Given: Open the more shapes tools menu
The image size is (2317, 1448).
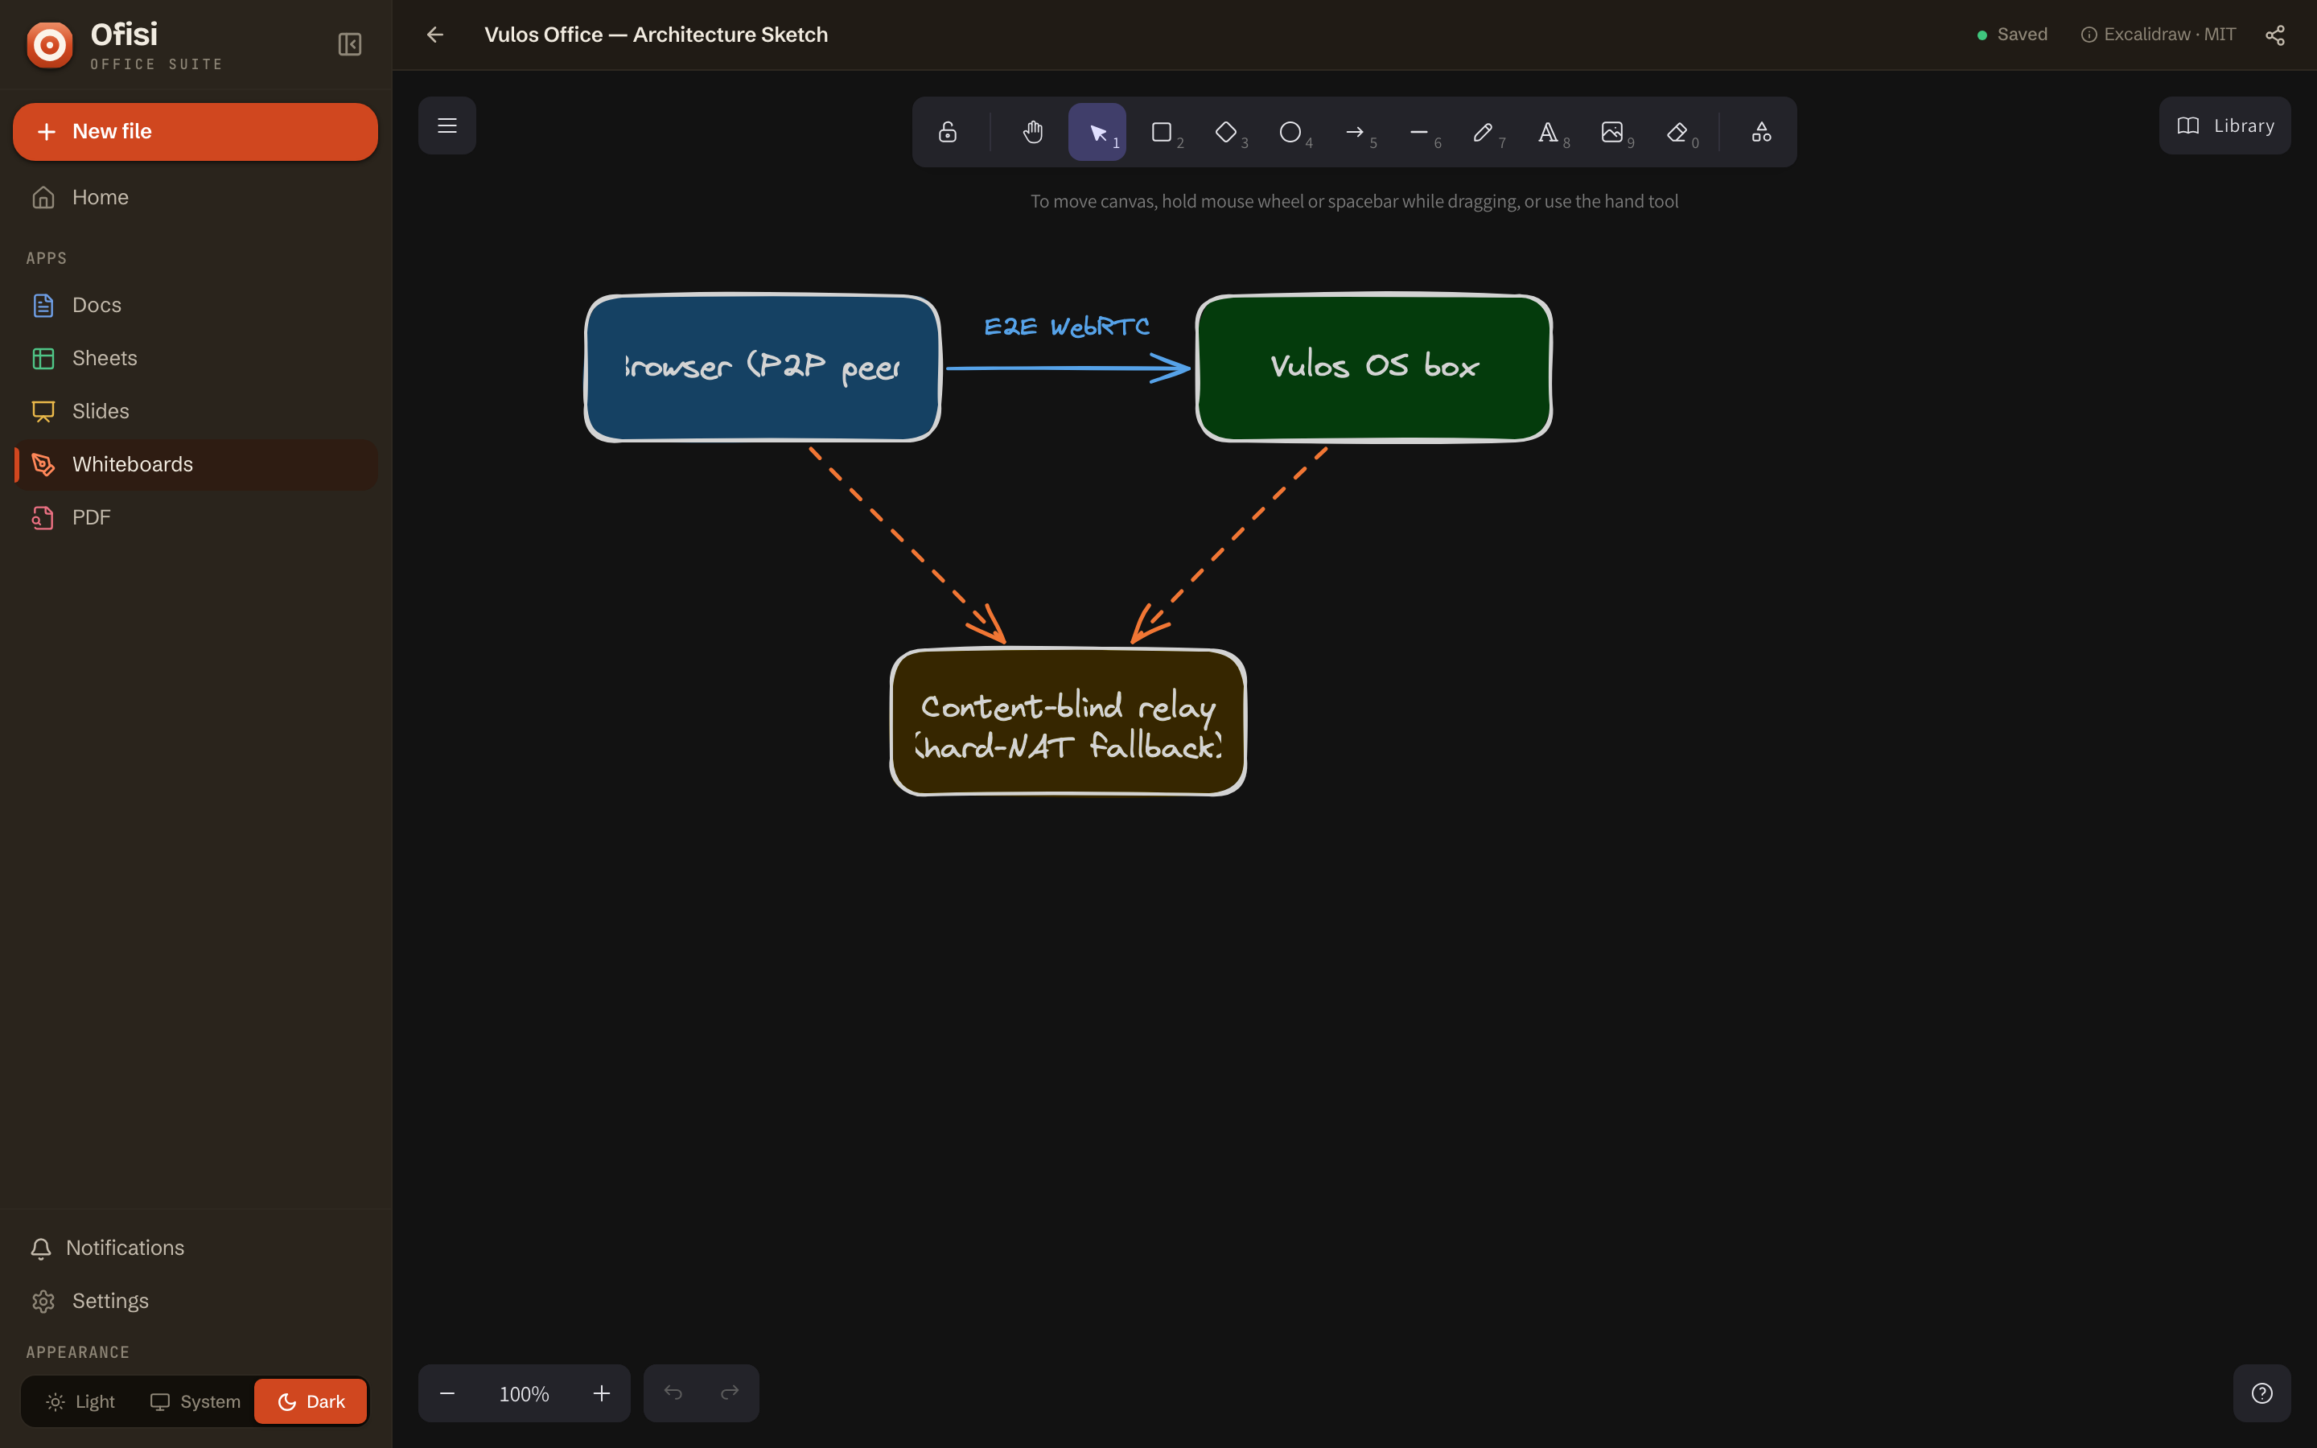Looking at the screenshot, I should [1761, 132].
